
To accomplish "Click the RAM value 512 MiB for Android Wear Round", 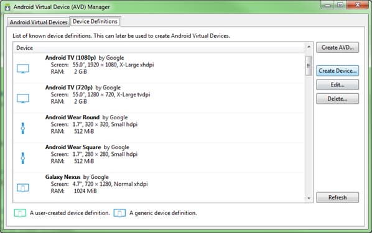I will pos(84,131).
